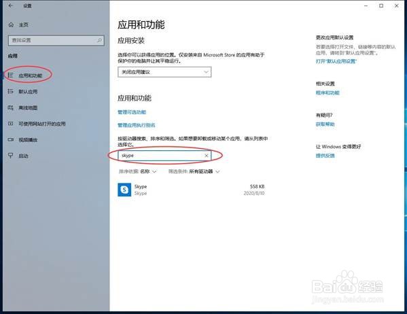The image size is (407, 314).
Task: Click the 应用和功能 list icon in sidebar
Action: coord(10,75)
